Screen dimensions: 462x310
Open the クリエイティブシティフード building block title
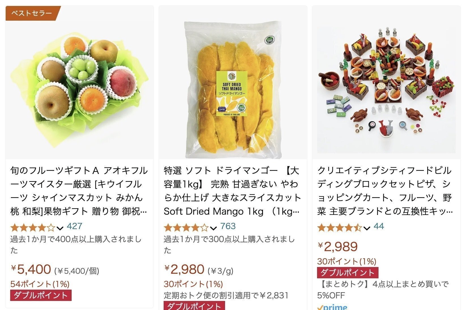[386, 191]
